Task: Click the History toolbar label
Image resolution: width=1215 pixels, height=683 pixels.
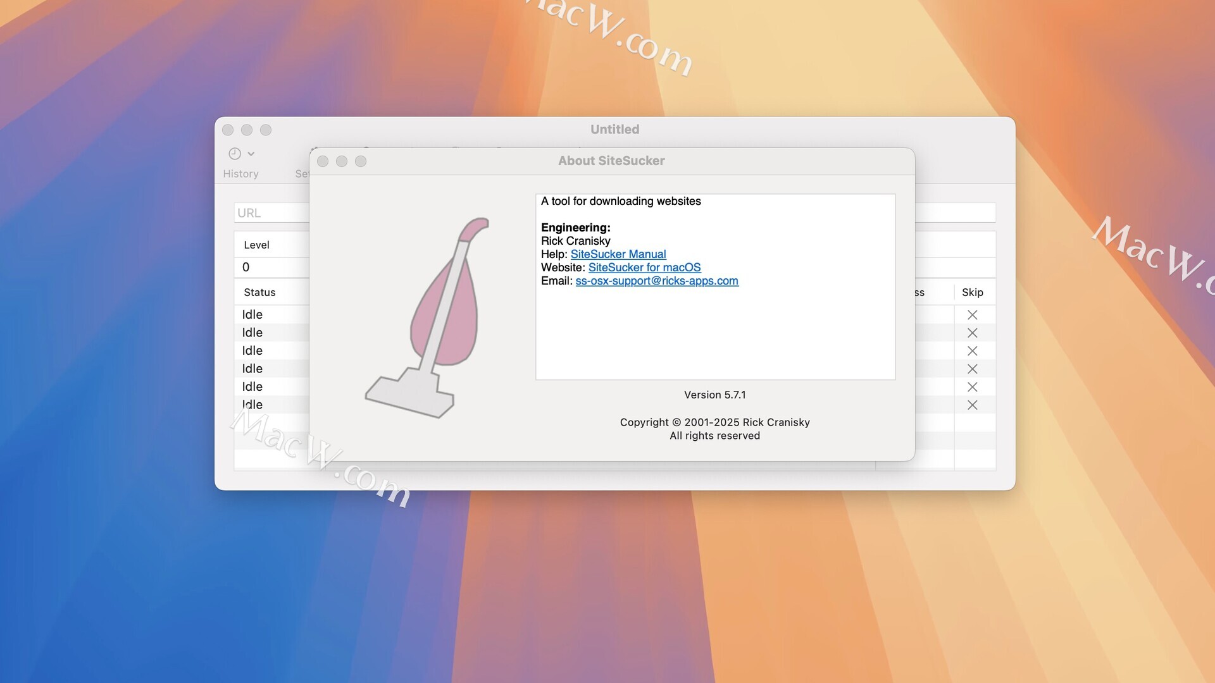Action: click(x=240, y=174)
